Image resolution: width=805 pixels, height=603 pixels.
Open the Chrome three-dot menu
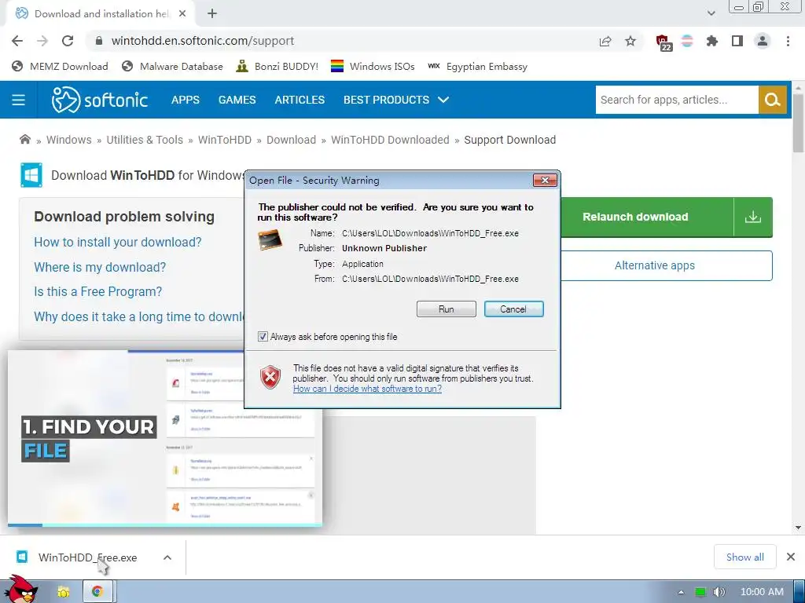click(788, 41)
